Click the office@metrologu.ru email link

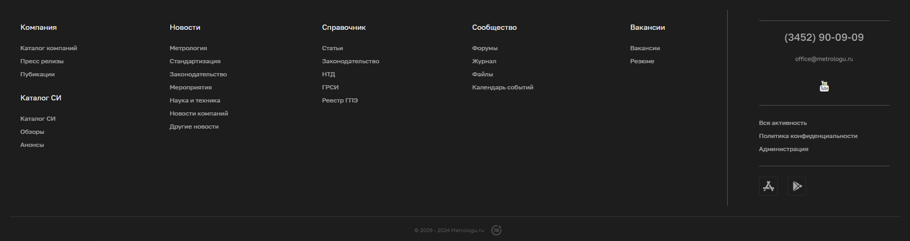click(824, 59)
